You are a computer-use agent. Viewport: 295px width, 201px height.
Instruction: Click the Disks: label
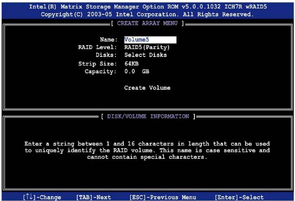(x=106, y=55)
